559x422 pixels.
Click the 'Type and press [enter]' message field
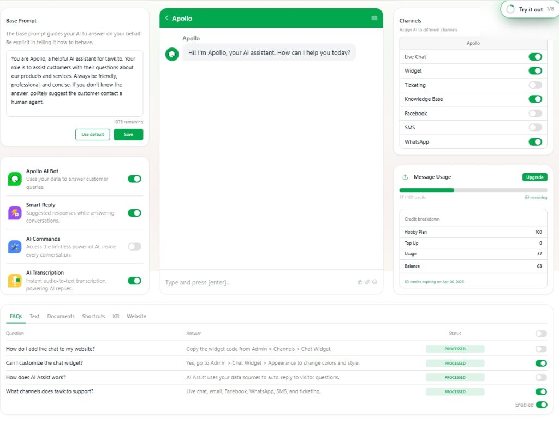pos(258,282)
